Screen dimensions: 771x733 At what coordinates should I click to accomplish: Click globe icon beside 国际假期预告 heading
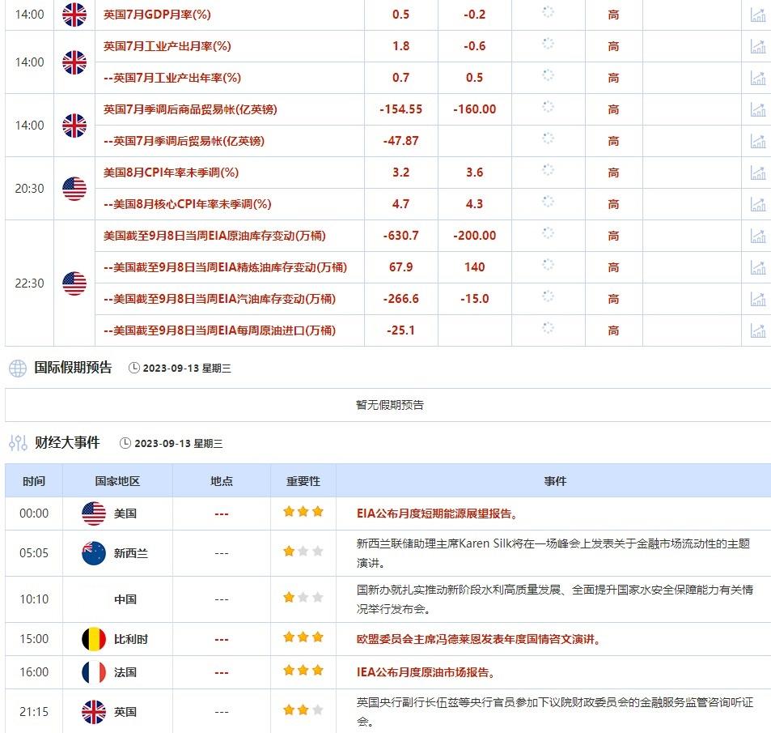(x=15, y=369)
